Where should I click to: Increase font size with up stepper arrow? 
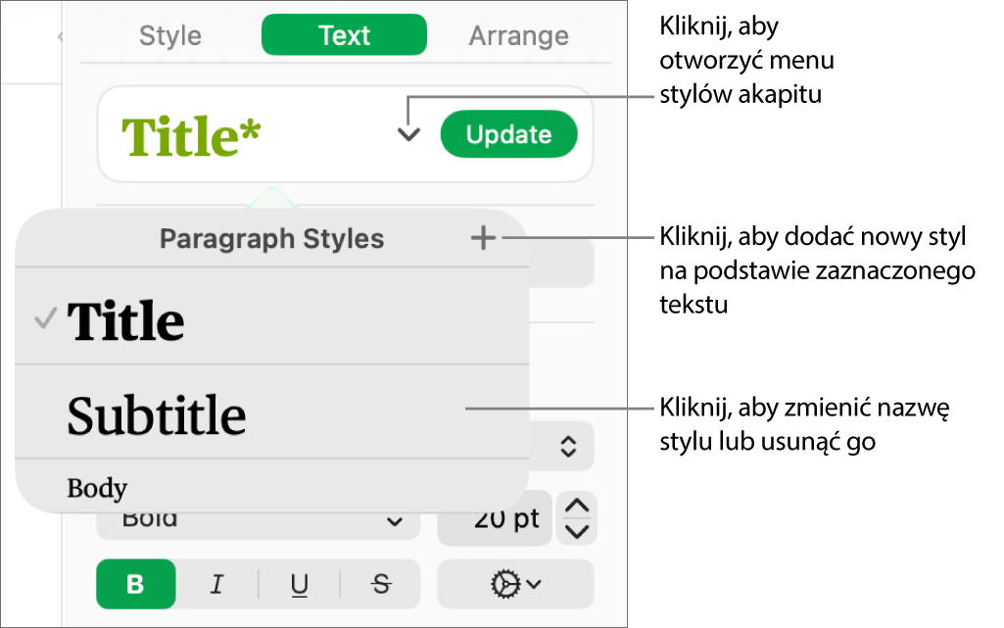[577, 507]
